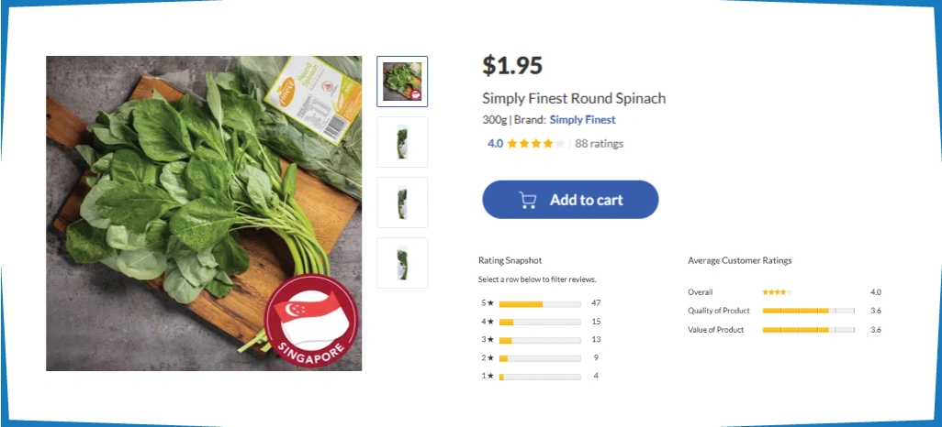Click the Overall average rating stars
Screen dimensions: 942x427
(777, 292)
